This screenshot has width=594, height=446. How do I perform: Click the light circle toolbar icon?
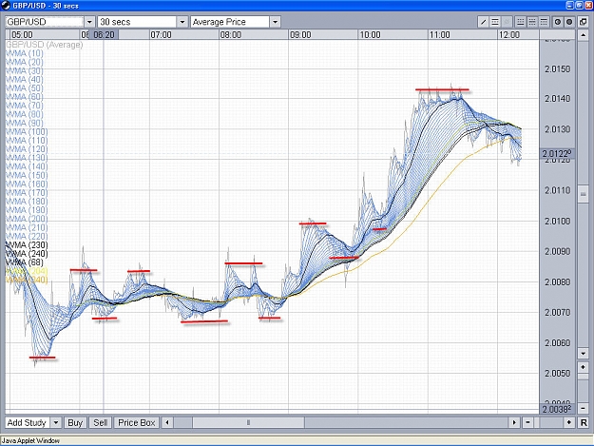(558, 22)
